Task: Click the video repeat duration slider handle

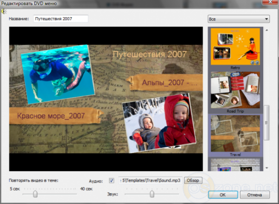Action: point(35,195)
